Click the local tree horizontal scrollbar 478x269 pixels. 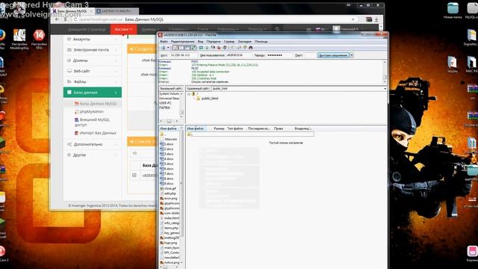pyautogui.click(x=170, y=121)
